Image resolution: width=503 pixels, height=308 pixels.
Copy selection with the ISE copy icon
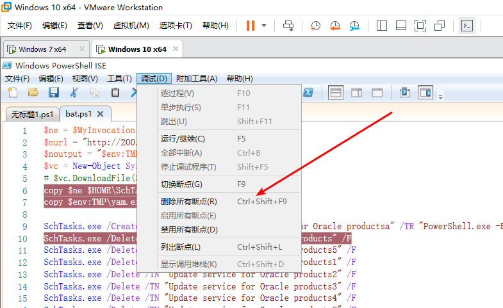(94, 93)
